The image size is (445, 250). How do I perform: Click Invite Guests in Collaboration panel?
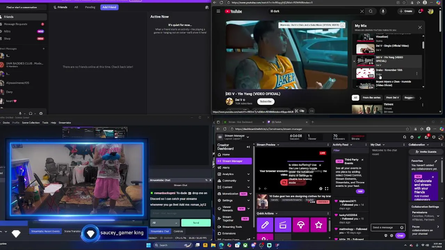[426, 152]
